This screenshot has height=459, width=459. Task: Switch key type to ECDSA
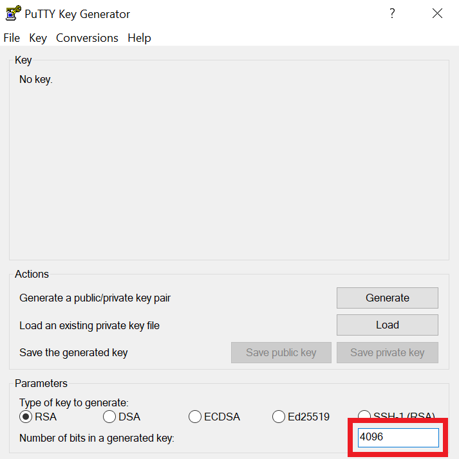[x=195, y=417]
